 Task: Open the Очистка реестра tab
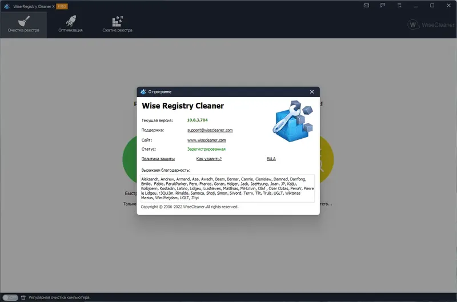click(23, 25)
